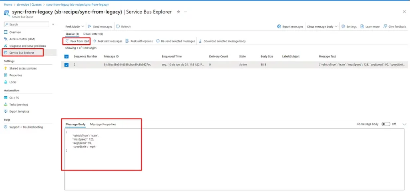This screenshot has width=410, height=194.
Task: Open Locks in the sidebar
Action: (x=13, y=82)
